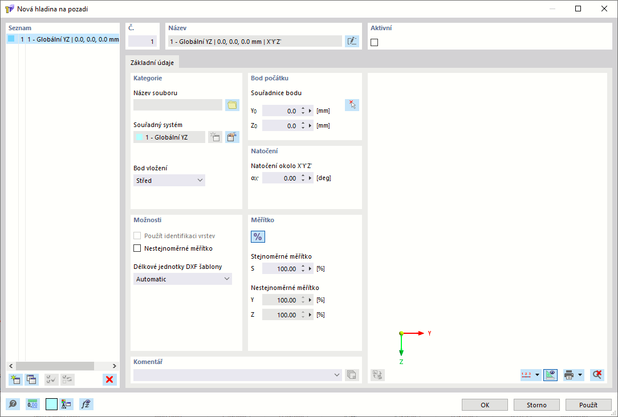
Task: Copy the selected list item
Action: 31,379
